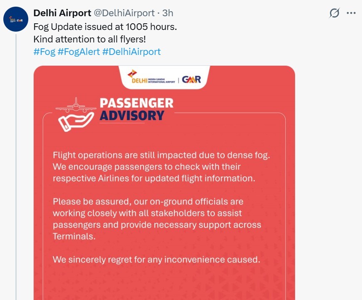Select the #DelhiAirport hashtag

[x=131, y=52]
